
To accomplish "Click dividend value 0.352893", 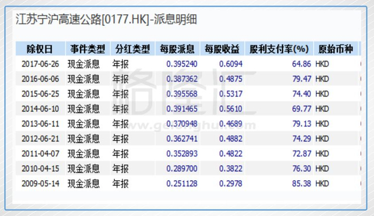I will click(182, 154).
